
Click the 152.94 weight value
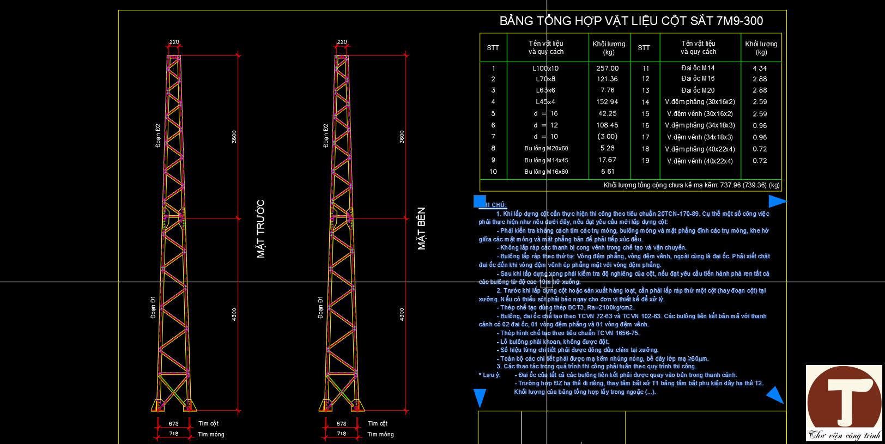click(608, 102)
